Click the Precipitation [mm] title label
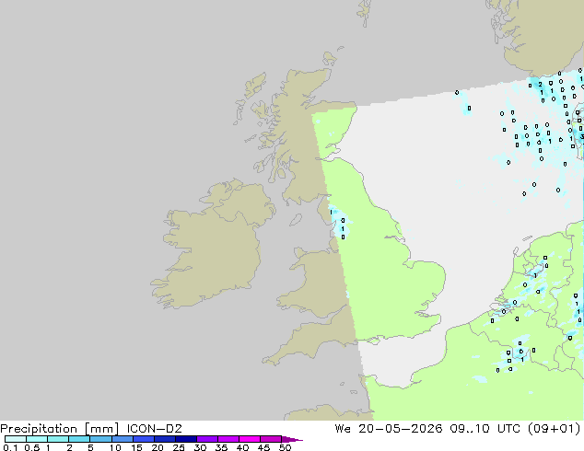This screenshot has width=584, height=451. [60, 429]
